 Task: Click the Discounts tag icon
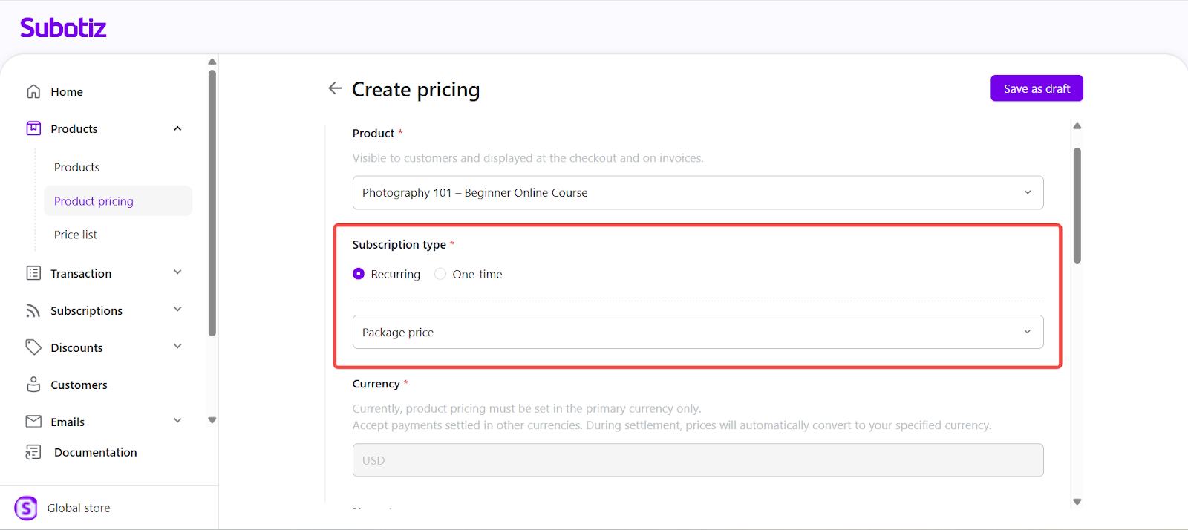pyautogui.click(x=33, y=347)
